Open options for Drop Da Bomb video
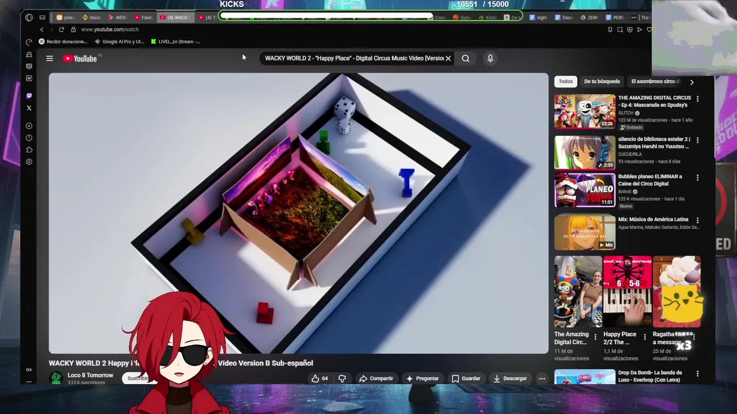Screen dimensions: 737x414 [697, 374]
